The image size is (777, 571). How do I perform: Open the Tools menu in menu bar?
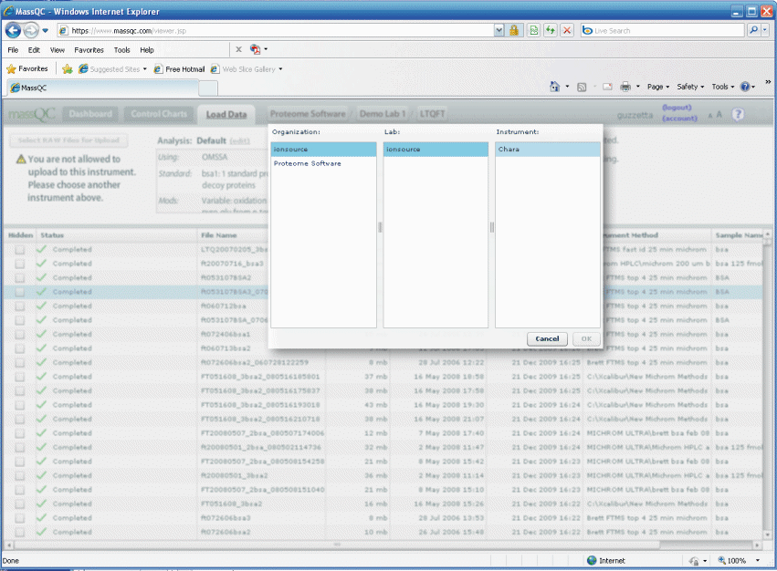click(121, 50)
